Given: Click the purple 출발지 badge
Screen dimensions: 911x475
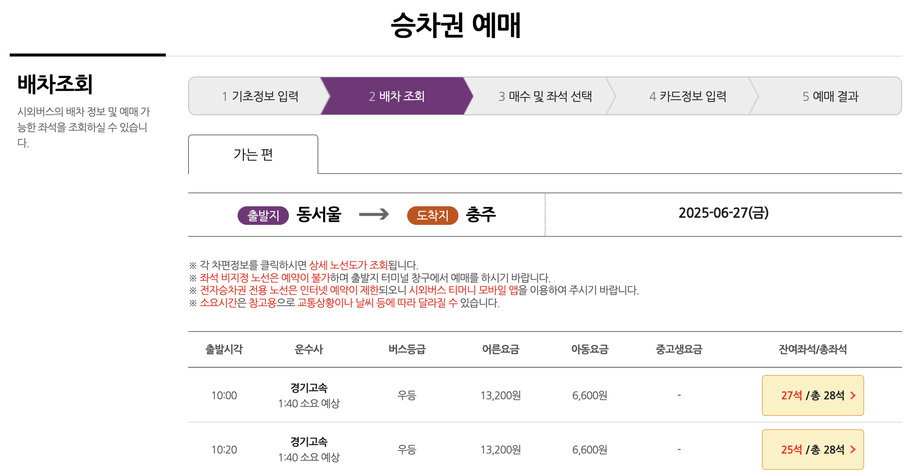Looking at the screenshot, I should (x=263, y=214).
